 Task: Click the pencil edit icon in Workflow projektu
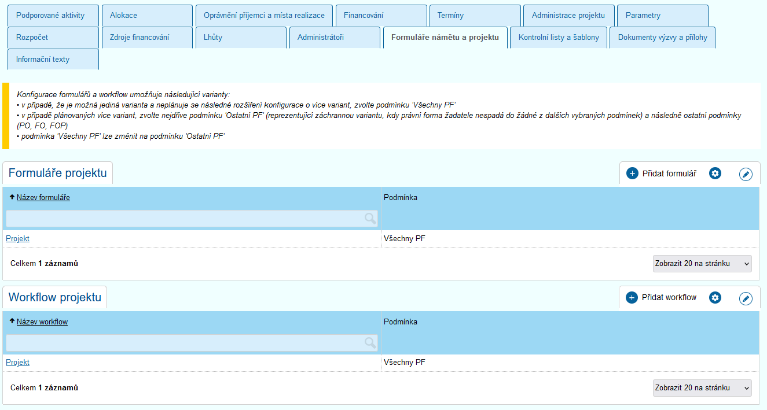click(x=746, y=298)
